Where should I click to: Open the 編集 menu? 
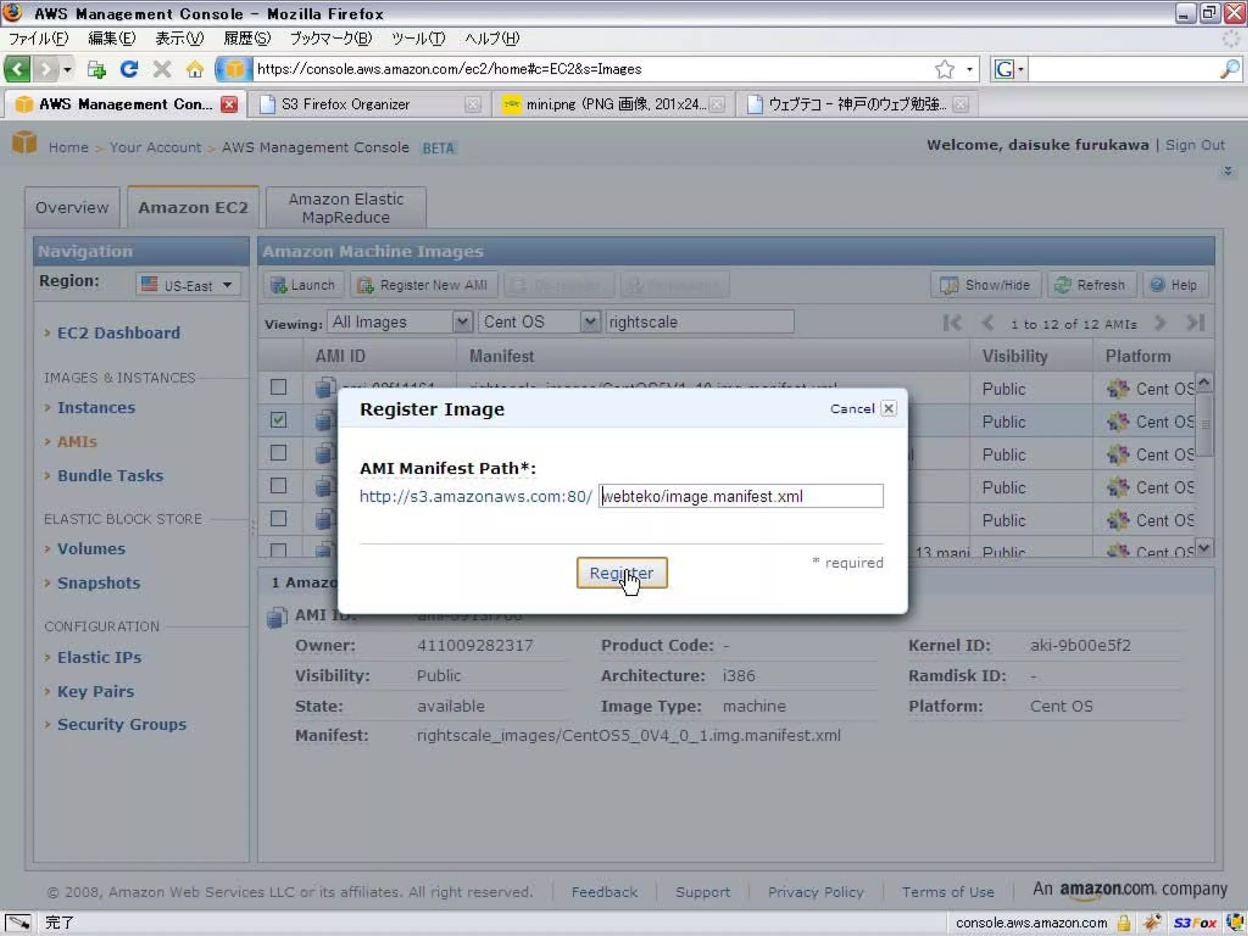tap(112, 38)
